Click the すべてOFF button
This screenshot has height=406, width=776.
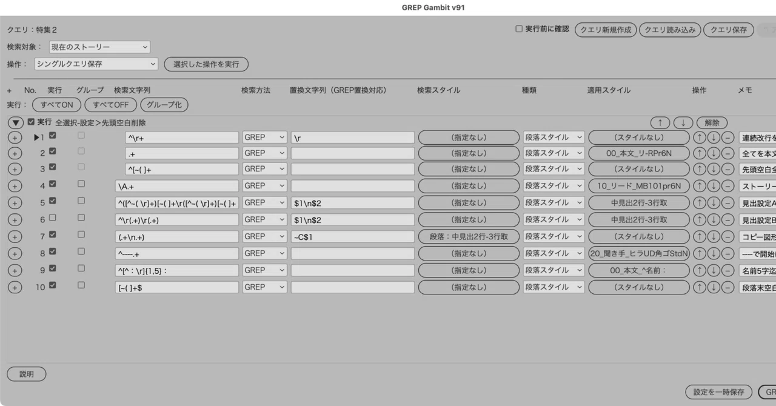tap(111, 105)
